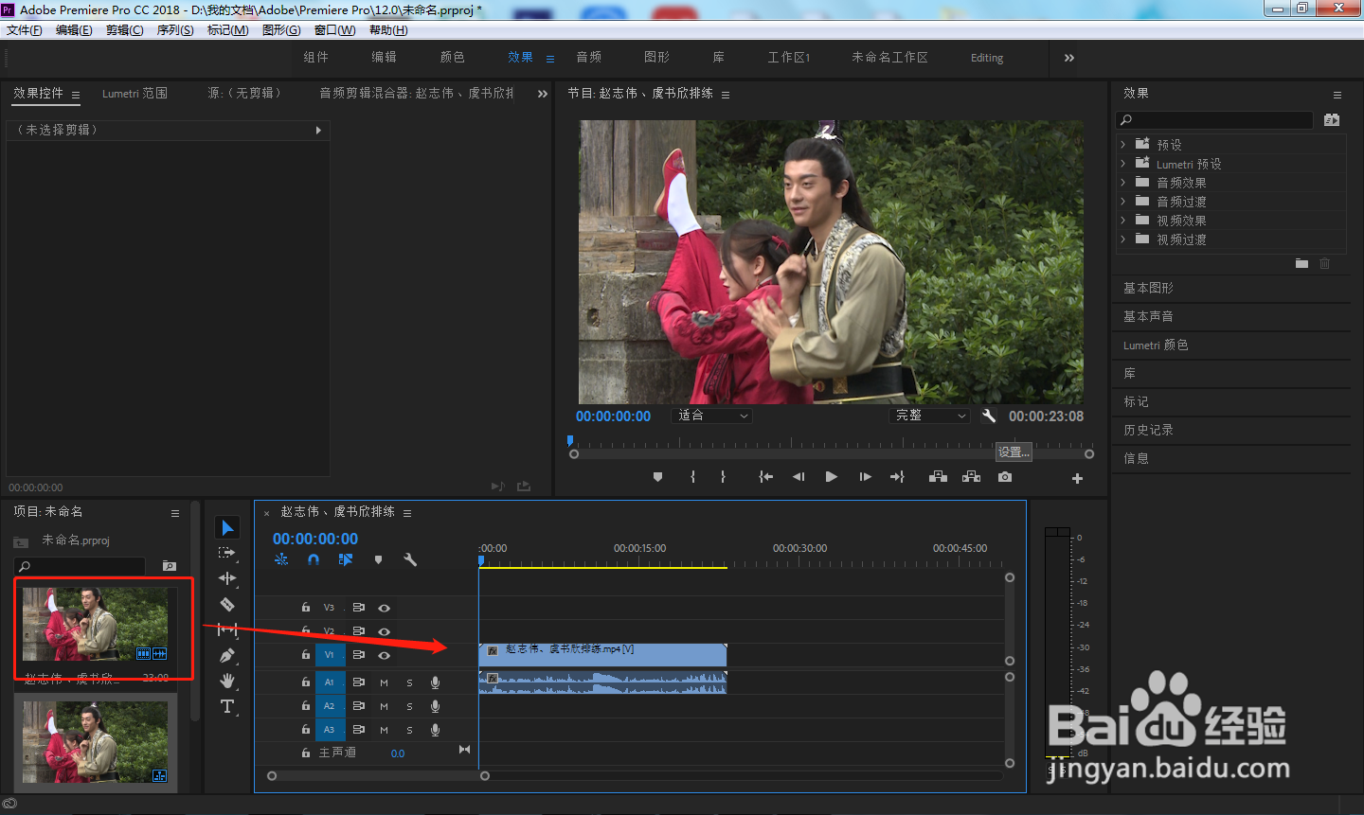Viewport: 1364px width, 815px height.
Task: Click Add Marker in program monitor
Action: [657, 477]
